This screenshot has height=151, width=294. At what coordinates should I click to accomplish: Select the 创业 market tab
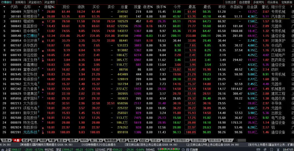(34, 140)
